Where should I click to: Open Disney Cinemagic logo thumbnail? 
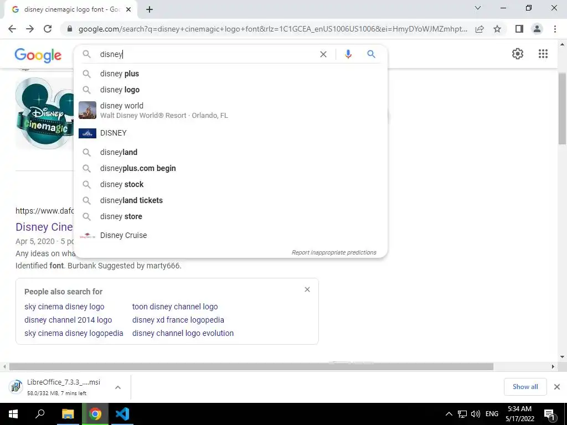(x=44, y=113)
